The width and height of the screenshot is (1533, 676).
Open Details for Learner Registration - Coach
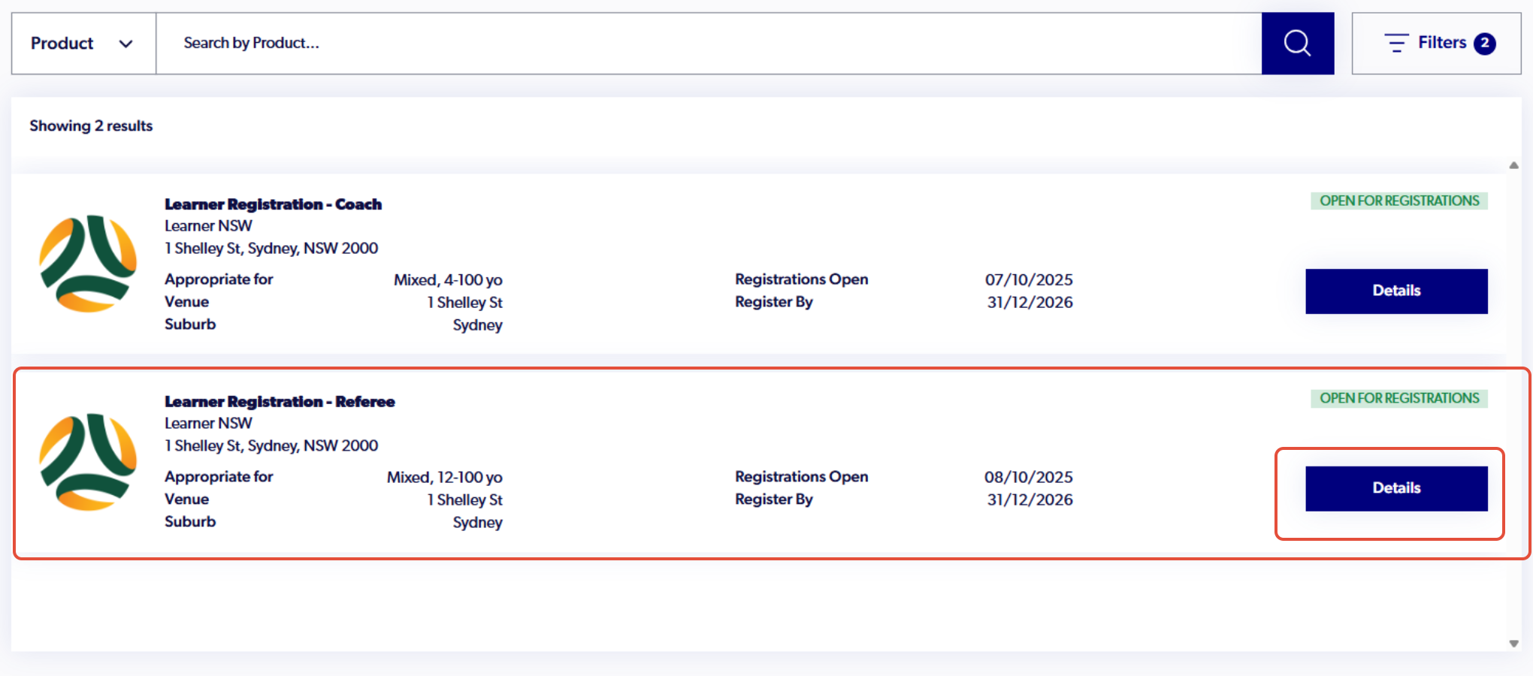1396,291
